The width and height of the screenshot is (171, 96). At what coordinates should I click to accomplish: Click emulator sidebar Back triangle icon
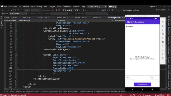point(163,50)
